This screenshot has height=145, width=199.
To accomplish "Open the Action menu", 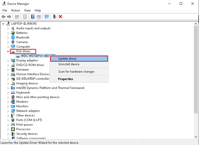I will 16,10.
